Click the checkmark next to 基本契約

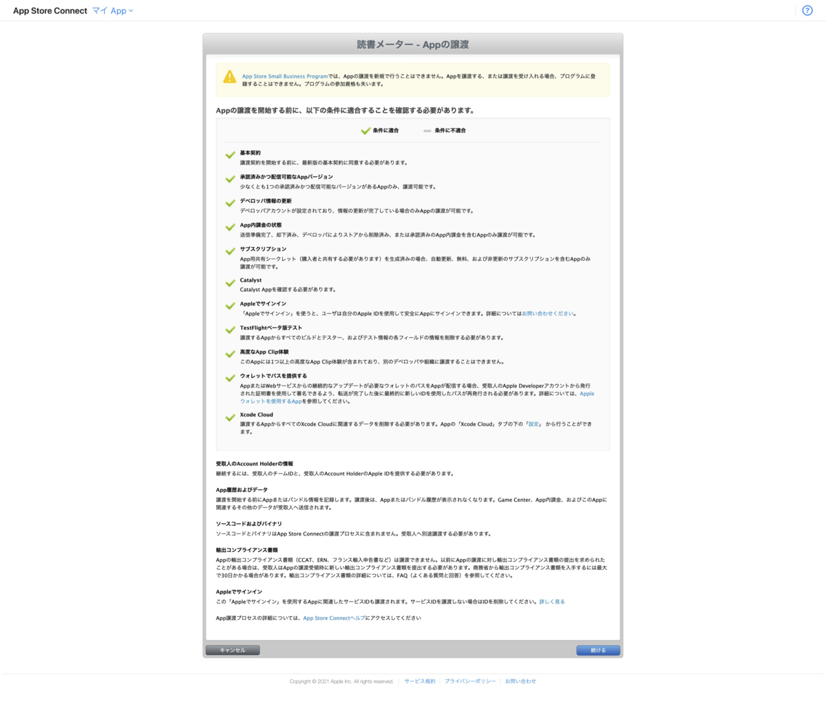[x=230, y=156]
